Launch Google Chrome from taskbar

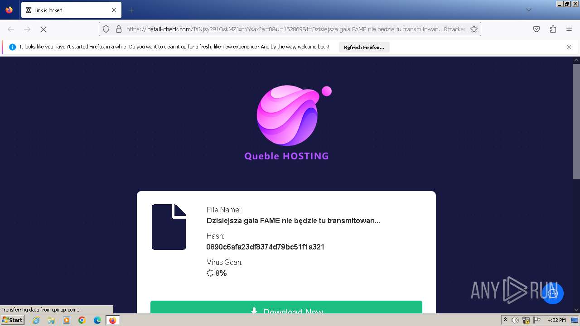(x=82, y=320)
